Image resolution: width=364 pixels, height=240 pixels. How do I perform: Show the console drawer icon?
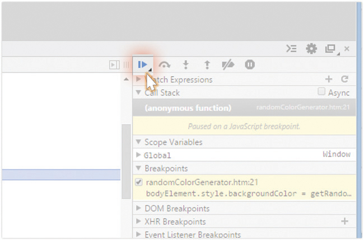[291, 49]
